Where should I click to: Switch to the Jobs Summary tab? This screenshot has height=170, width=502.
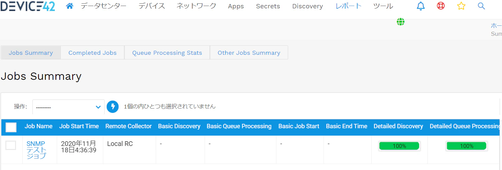click(31, 53)
